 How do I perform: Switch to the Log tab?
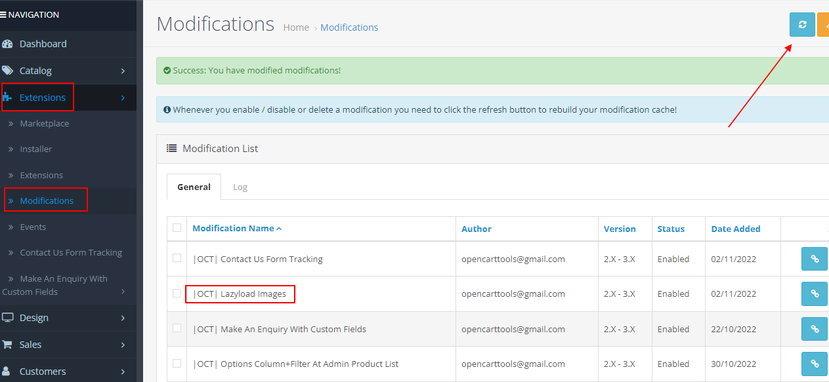tap(240, 187)
